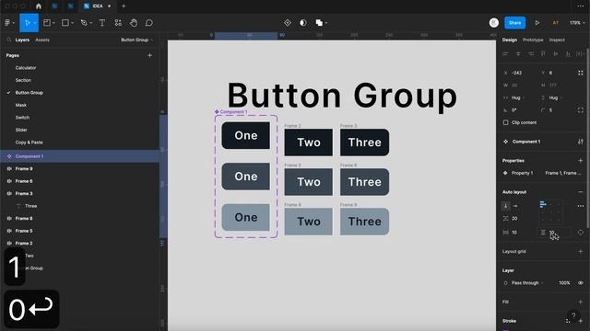Select the Frame tool
590x331 pixels.
click(47, 23)
